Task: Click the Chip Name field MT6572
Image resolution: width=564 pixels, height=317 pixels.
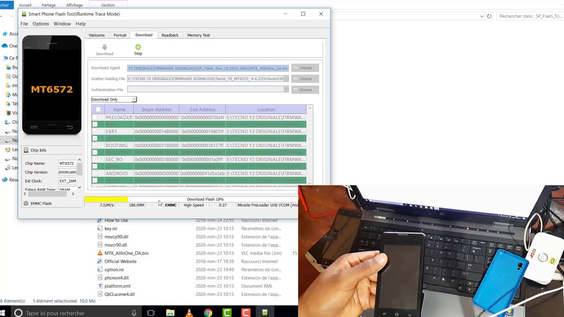Action: pos(67,163)
